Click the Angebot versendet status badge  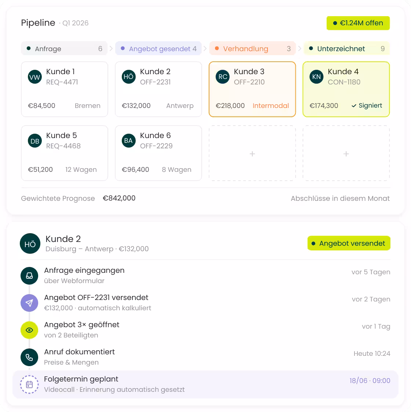pos(349,243)
